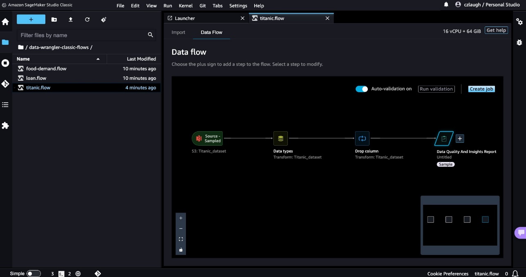526x277 pixels.
Task: Click the plus icon next to Insights Report
Action: (x=460, y=139)
